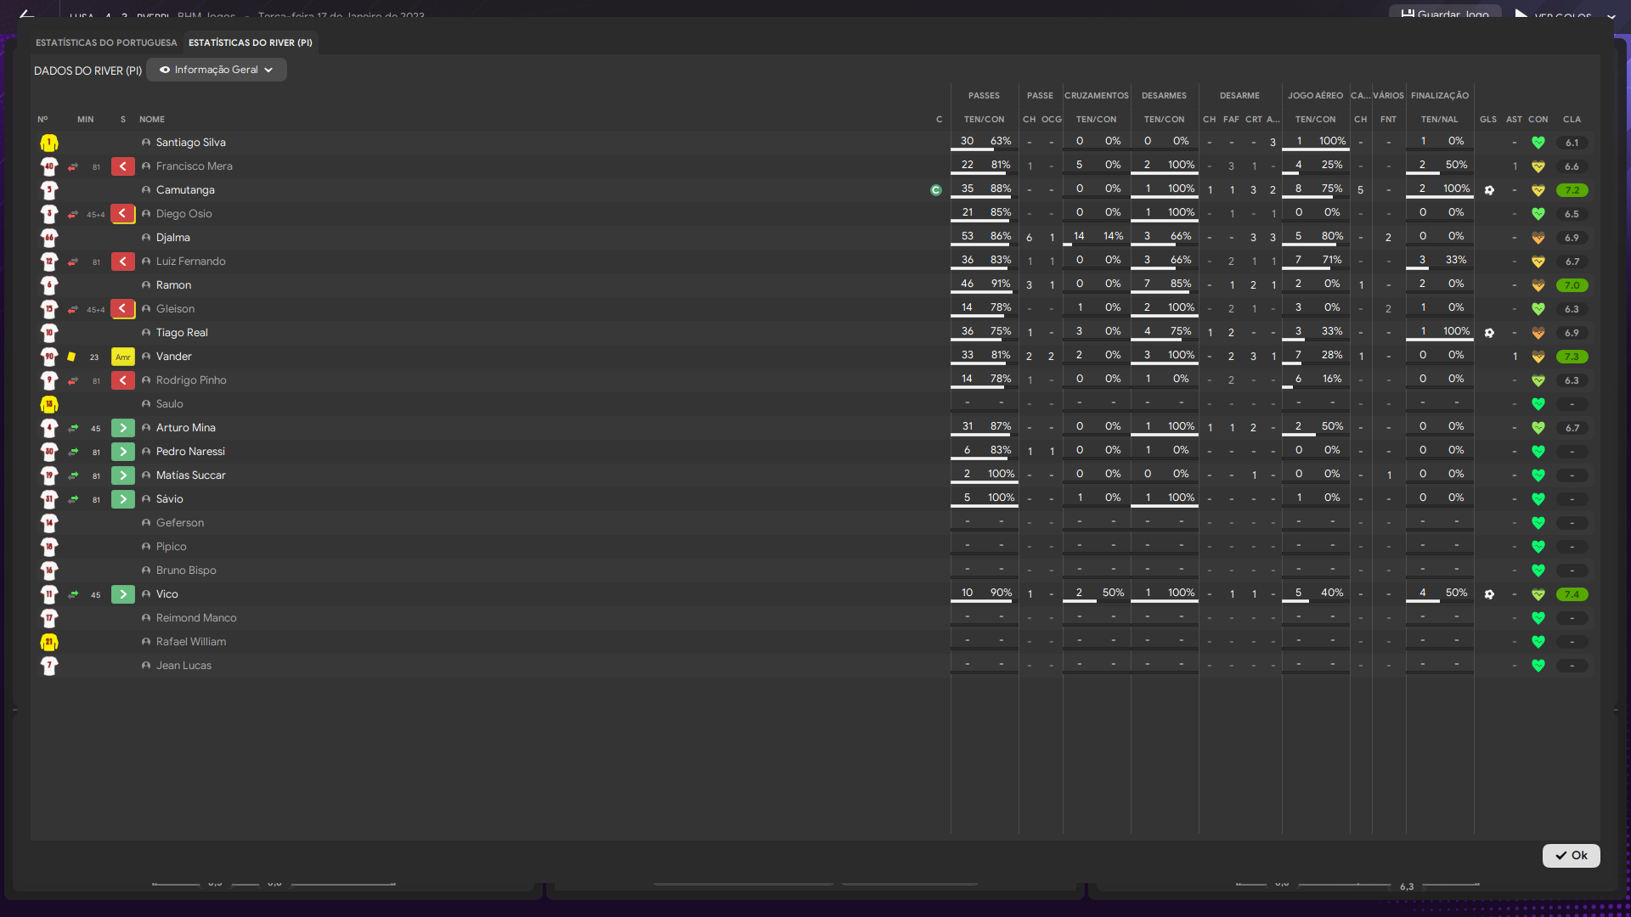Click Santiago Silva's yellow goalkeeper shirt icon
This screenshot has height=917, width=1631.
coord(49,143)
